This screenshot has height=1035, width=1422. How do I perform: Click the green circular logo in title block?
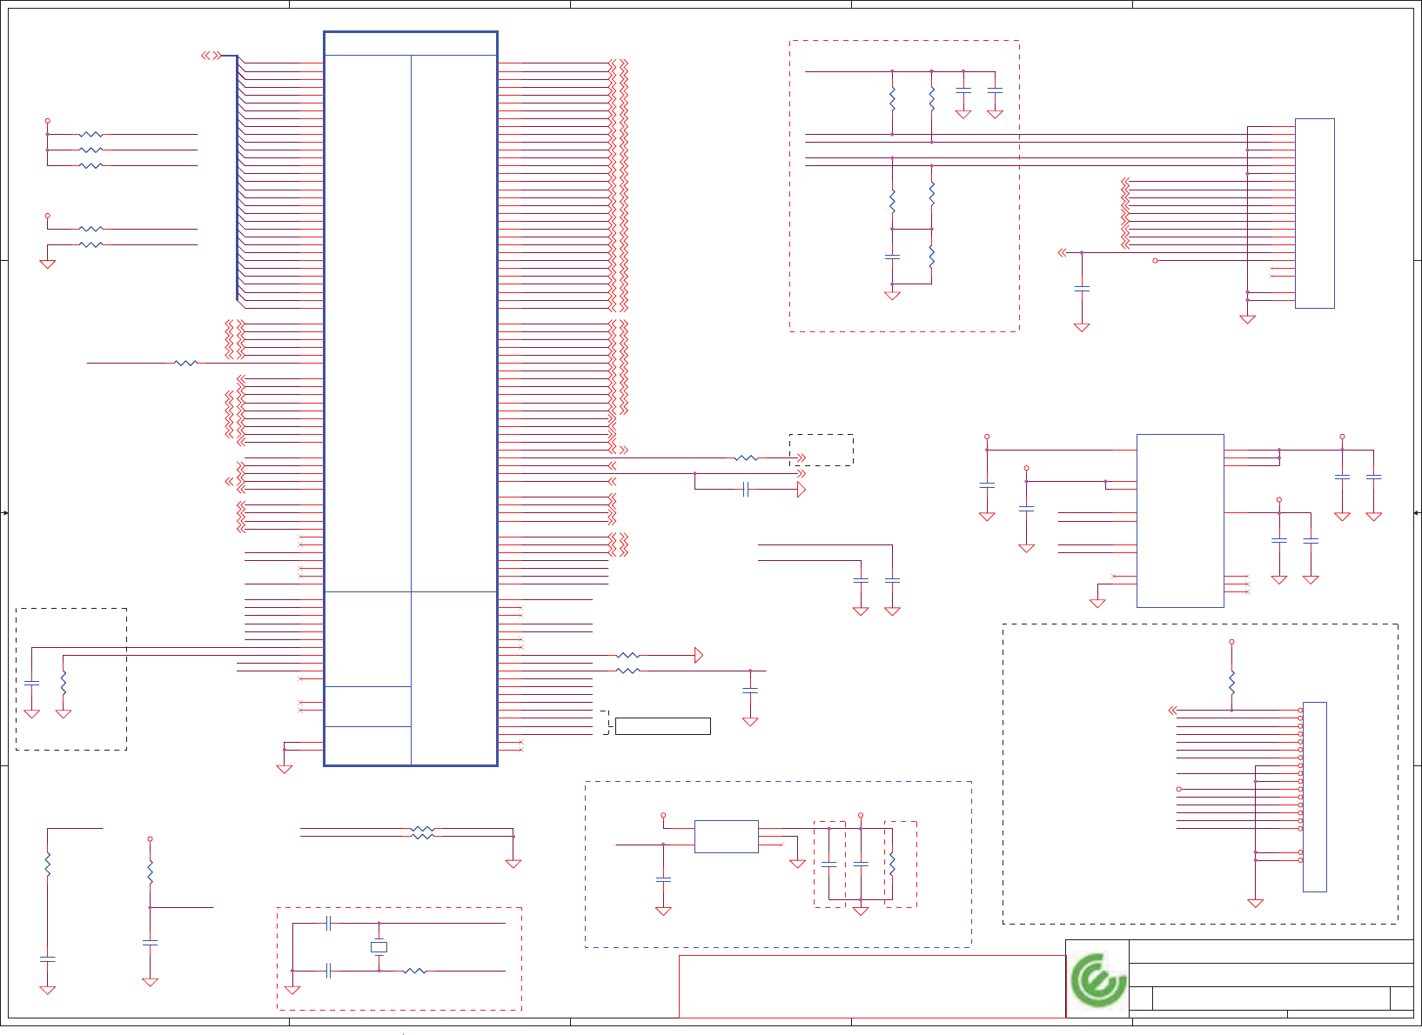coord(1098,980)
